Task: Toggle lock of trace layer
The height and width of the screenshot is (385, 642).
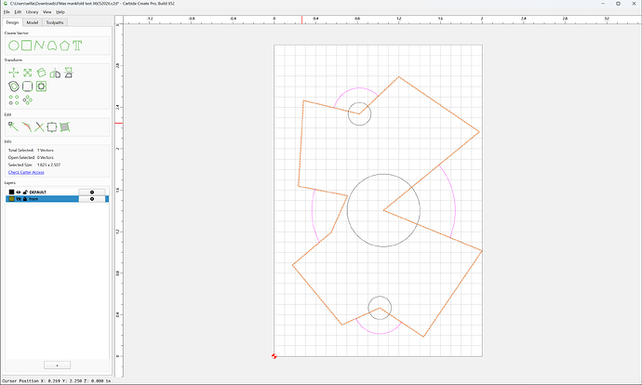Action: coord(25,199)
